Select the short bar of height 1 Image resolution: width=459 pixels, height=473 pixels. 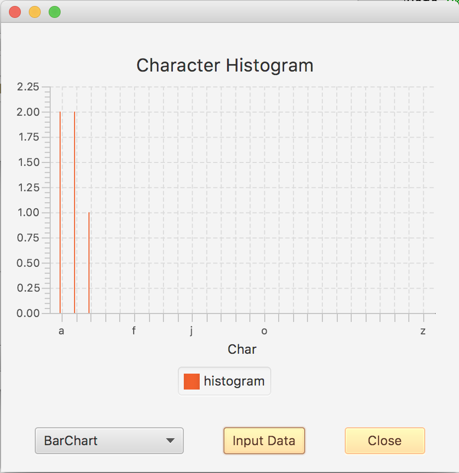point(88,263)
